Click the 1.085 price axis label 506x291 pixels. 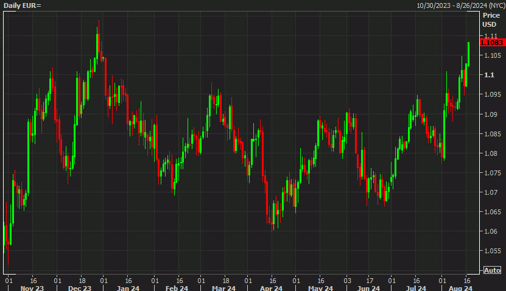(x=493, y=134)
